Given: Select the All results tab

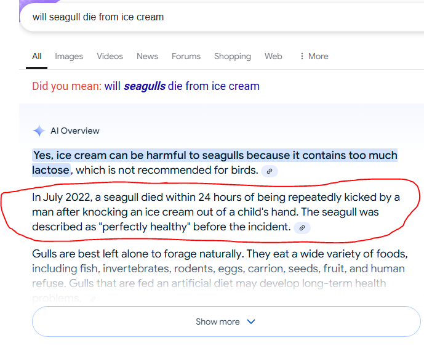Looking at the screenshot, I should pyautogui.click(x=36, y=56).
